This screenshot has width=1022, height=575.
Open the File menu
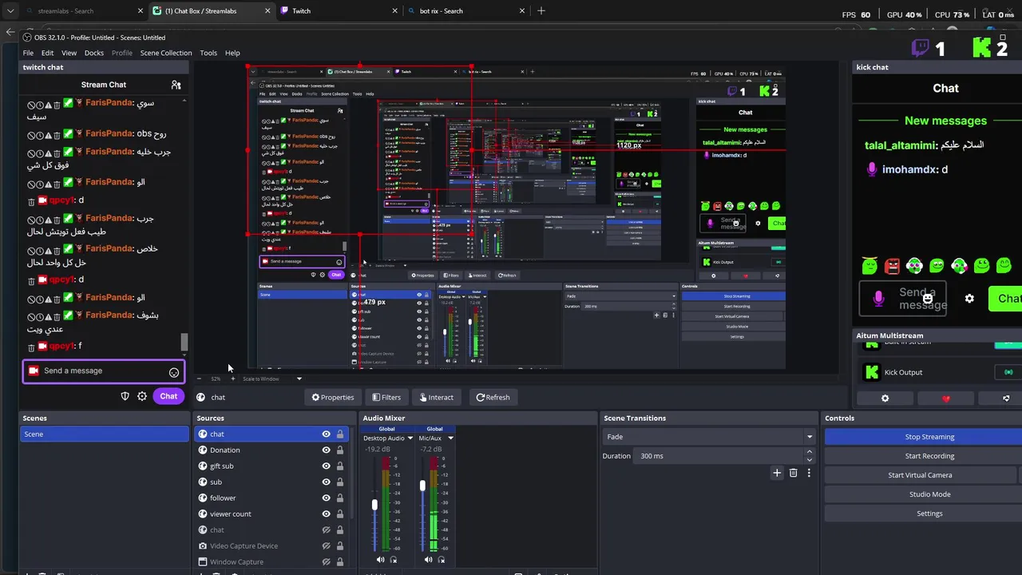click(x=28, y=53)
